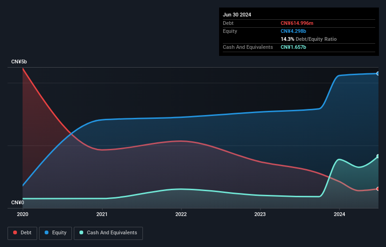
Task: Click the Equity value CN¥4.298b in tooltip
Action: point(293,31)
